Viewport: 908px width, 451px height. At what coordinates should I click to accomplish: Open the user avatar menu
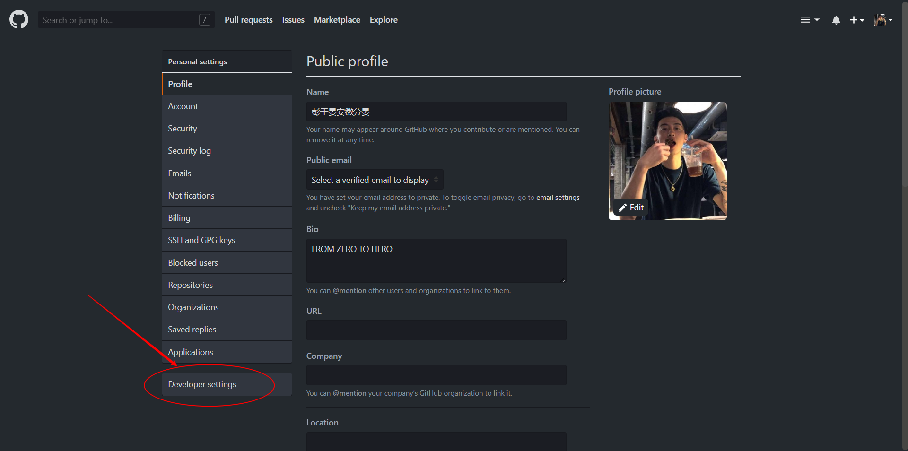coord(883,20)
